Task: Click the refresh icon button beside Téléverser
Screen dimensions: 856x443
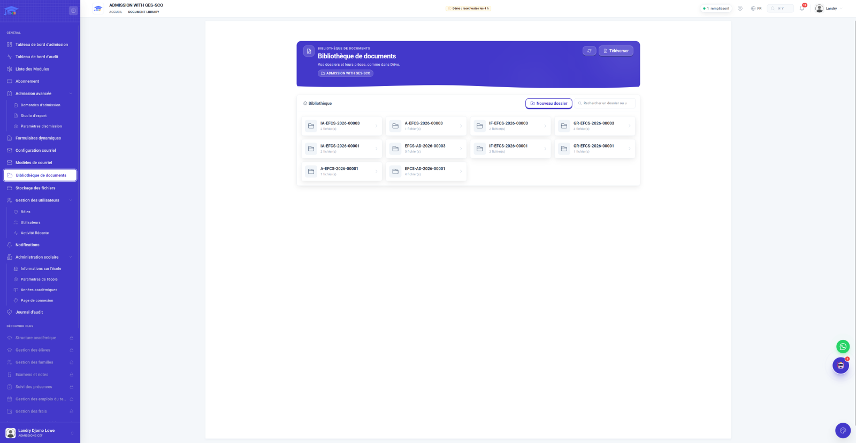Action: coord(589,51)
